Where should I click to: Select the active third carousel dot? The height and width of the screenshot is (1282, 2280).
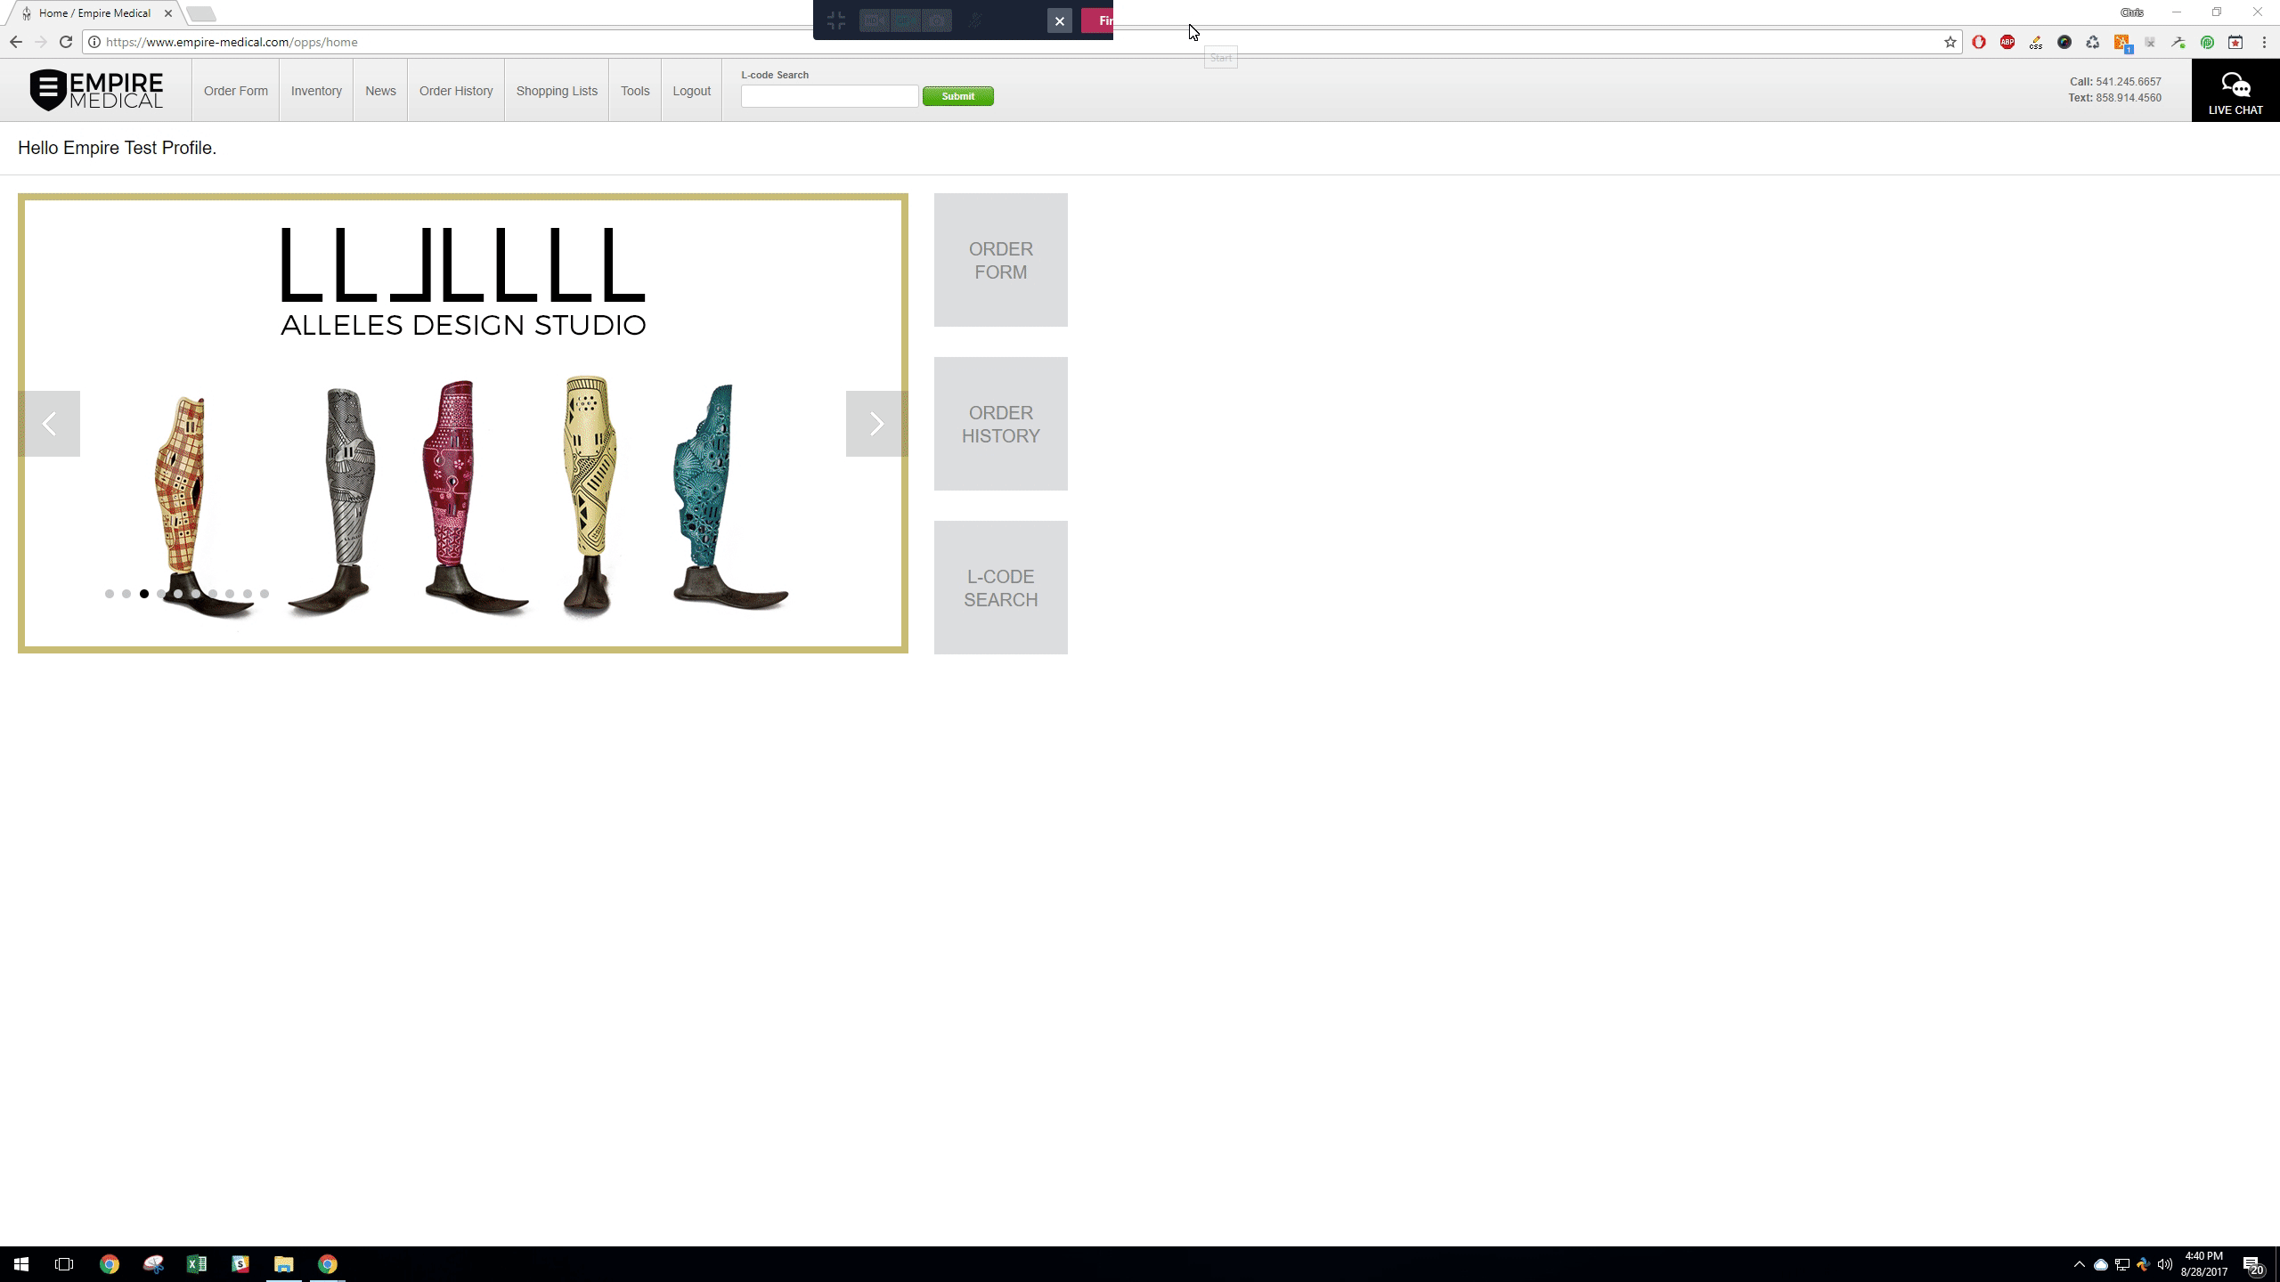pos(144,594)
